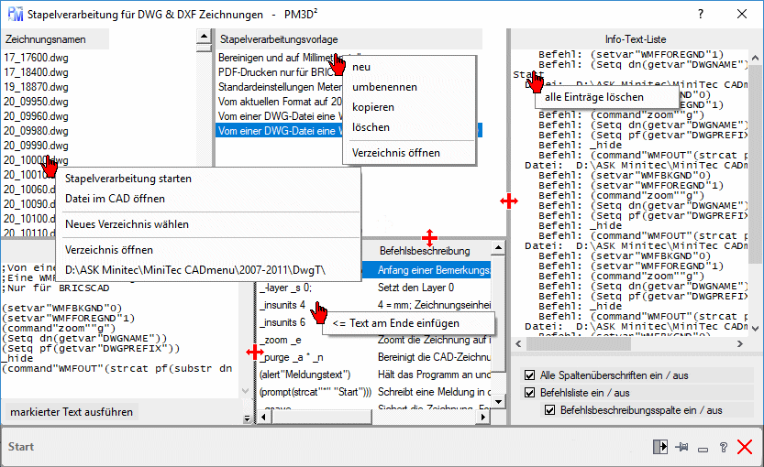
Task: Select command row '_zoom _e'
Action: (x=281, y=340)
